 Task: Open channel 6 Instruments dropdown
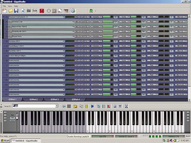coord(63,61)
